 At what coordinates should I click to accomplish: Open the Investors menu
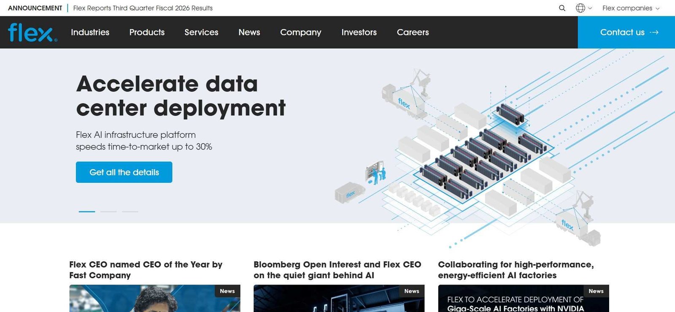(x=359, y=33)
